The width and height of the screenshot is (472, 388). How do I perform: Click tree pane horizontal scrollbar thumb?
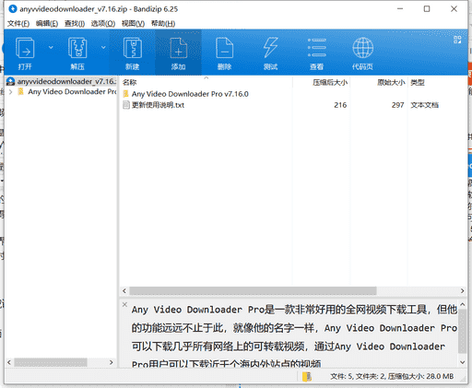click(51, 362)
